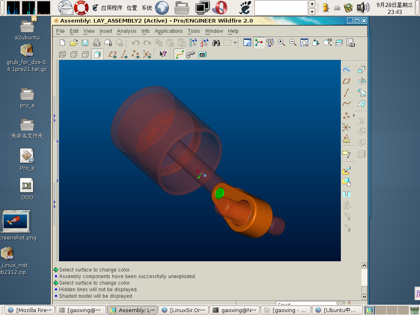Open the Insert menu
This screenshot has height=315, width=420.
pyautogui.click(x=106, y=31)
